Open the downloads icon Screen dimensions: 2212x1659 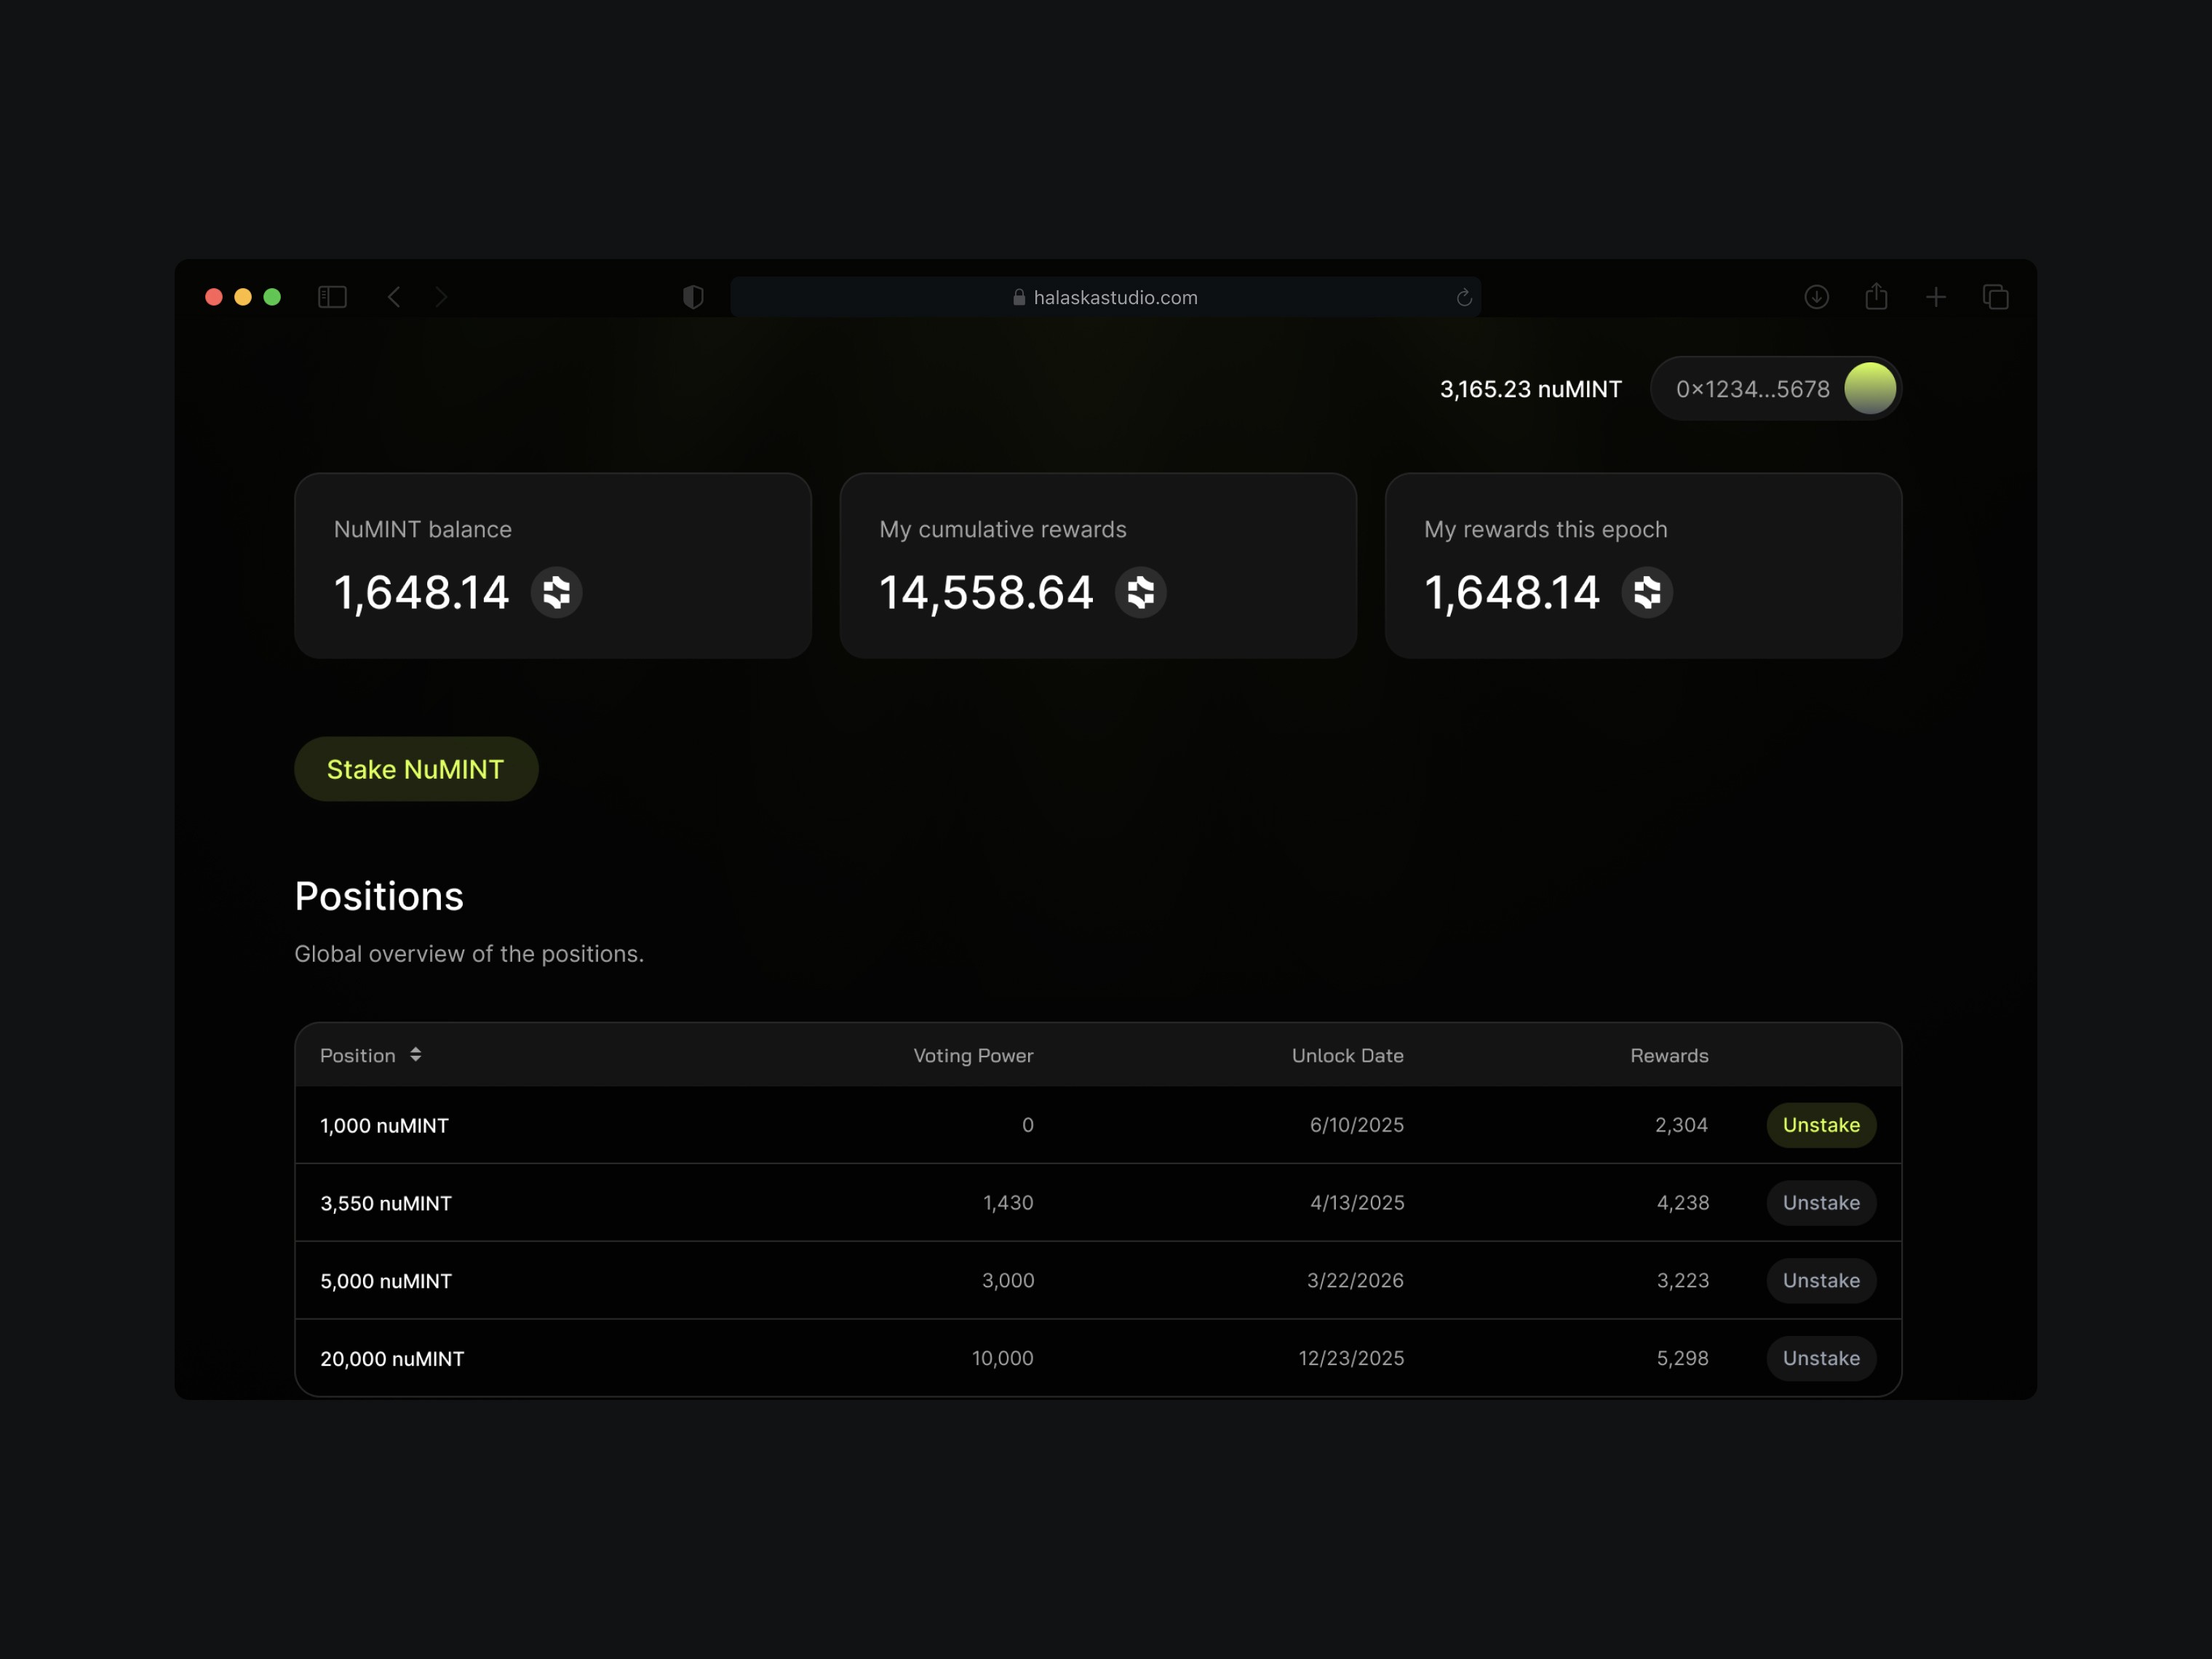pos(1816,297)
